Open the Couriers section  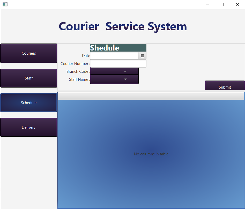click(x=29, y=53)
